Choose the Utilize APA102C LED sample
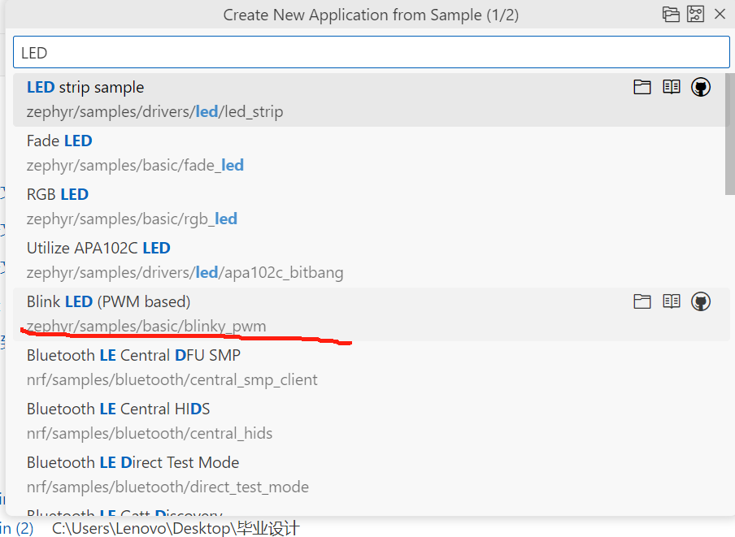 244,259
